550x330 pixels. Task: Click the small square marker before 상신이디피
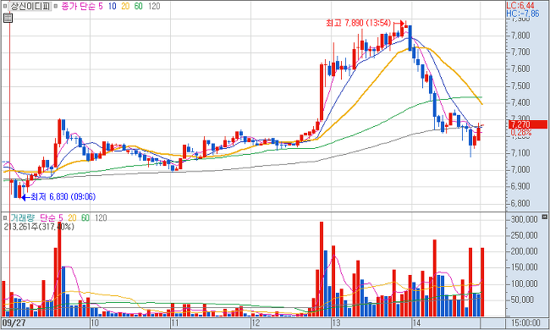(4, 6)
